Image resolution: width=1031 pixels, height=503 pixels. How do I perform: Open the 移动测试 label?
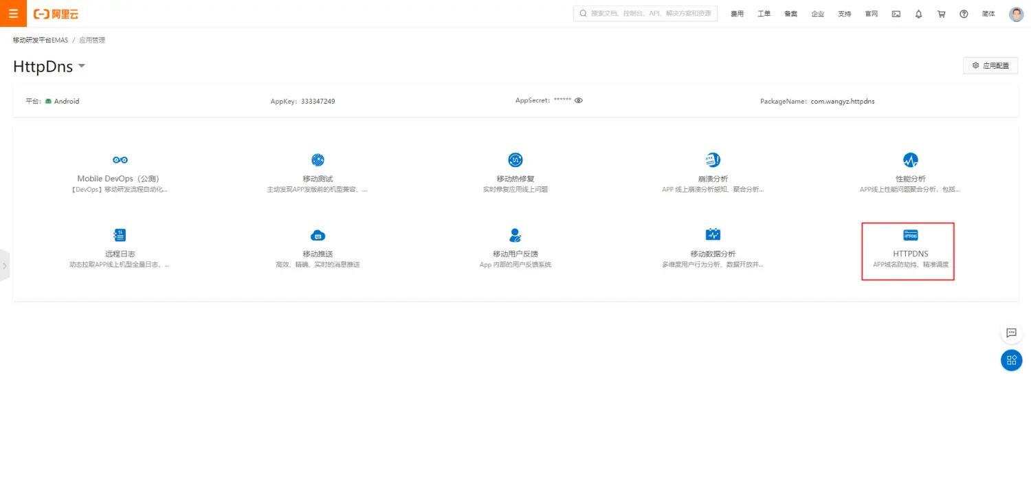click(318, 179)
